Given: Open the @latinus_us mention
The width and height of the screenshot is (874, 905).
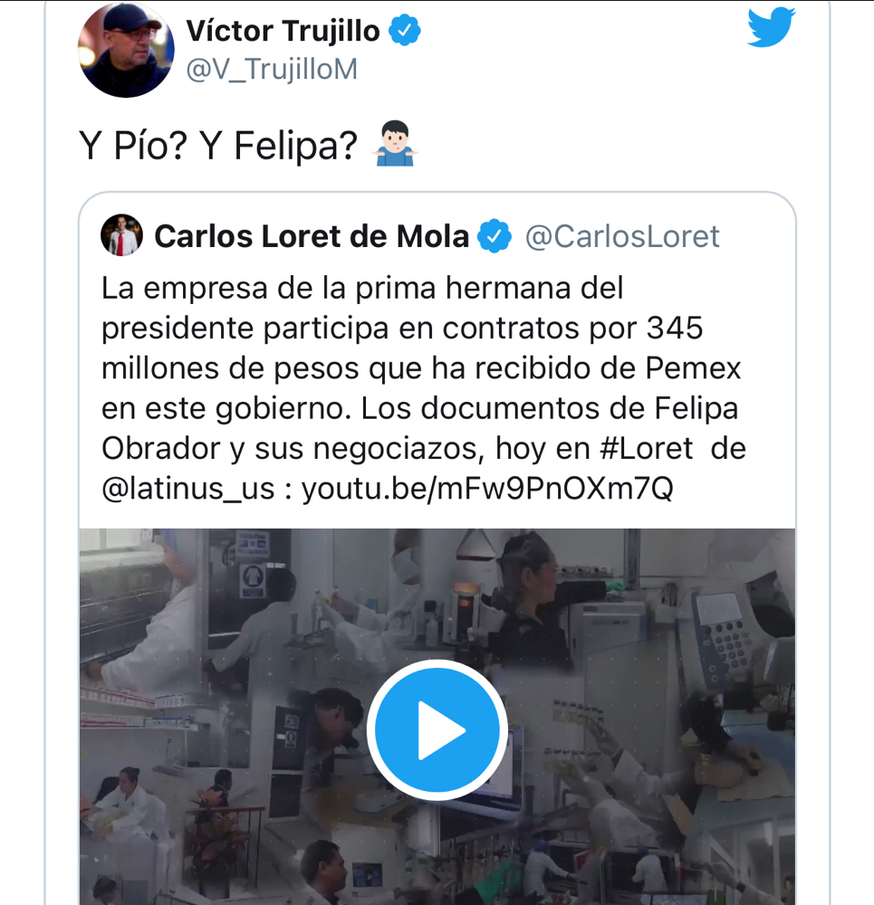Looking at the screenshot, I should (x=187, y=489).
